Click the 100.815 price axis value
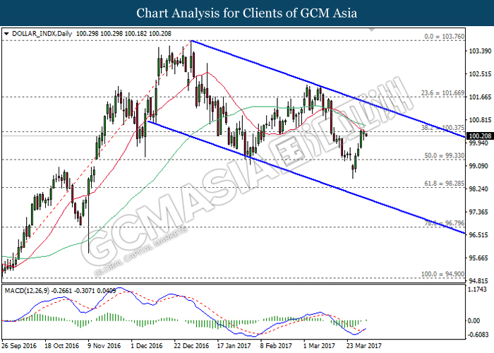 [x=480, y=120]
